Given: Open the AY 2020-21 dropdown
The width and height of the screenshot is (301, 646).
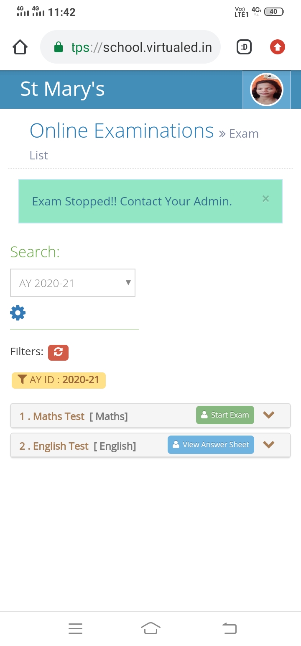Looking at the screenshot, I should (73, 283).
